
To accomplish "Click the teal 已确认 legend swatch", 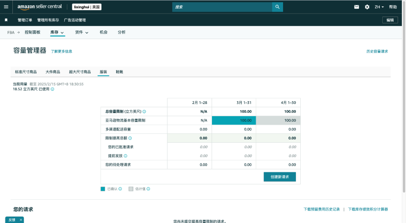I will click(x=103, y=189).
